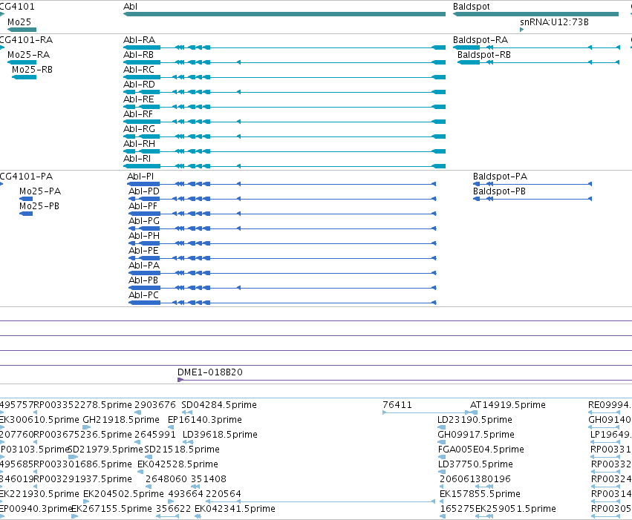The height and width of the screenshot is (520, 632).
Task: Select the 2648060 EST label
Action: click(166, 479)
